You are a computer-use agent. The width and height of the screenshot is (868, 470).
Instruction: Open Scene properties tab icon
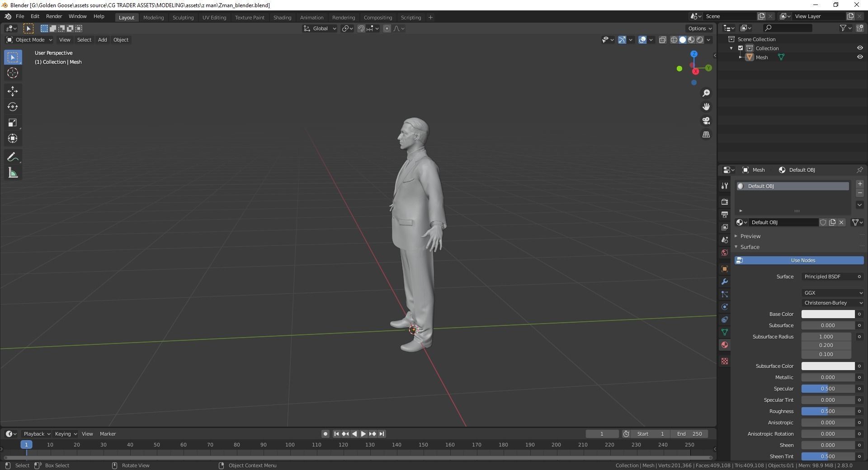pos(725,240)
